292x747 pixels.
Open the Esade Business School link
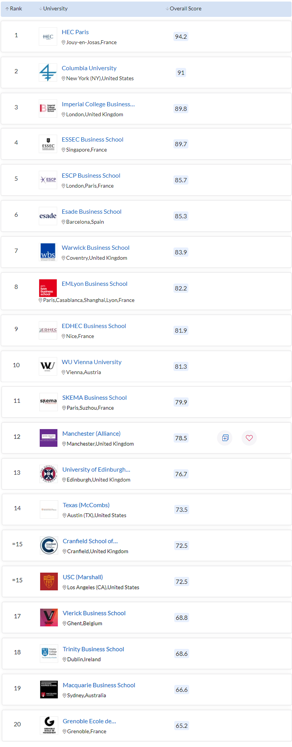click(92, 211)
